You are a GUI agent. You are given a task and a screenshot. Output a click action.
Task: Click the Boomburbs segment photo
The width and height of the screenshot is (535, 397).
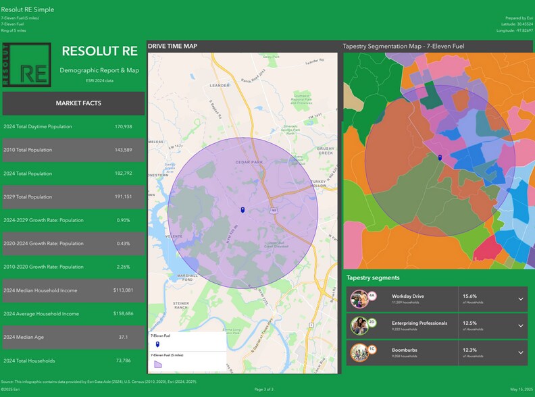point(359,352)
